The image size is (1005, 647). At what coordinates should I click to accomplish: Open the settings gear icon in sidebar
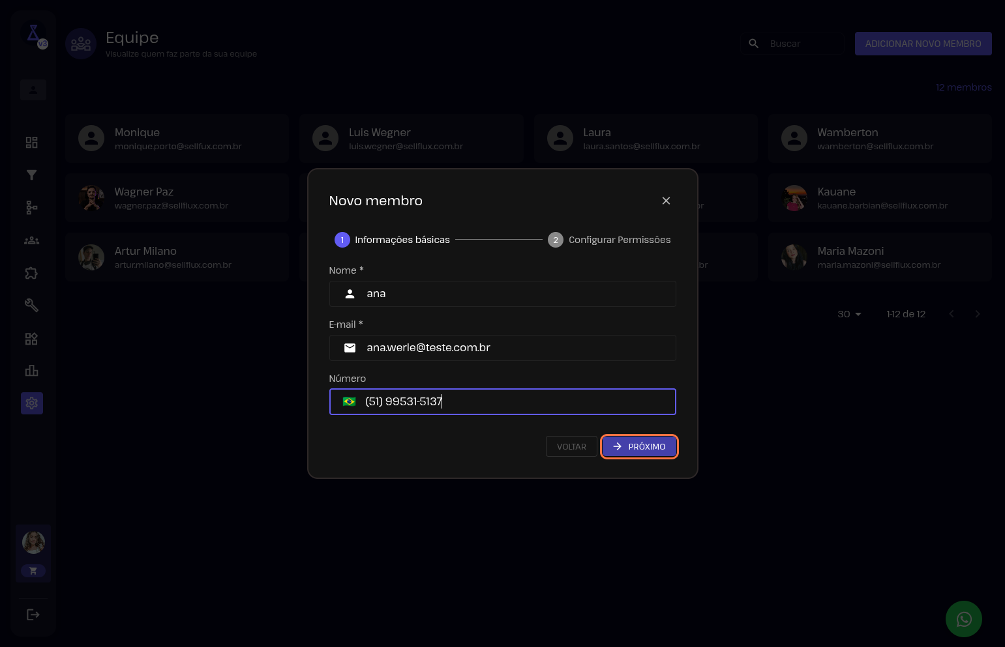tap(31, 403)
